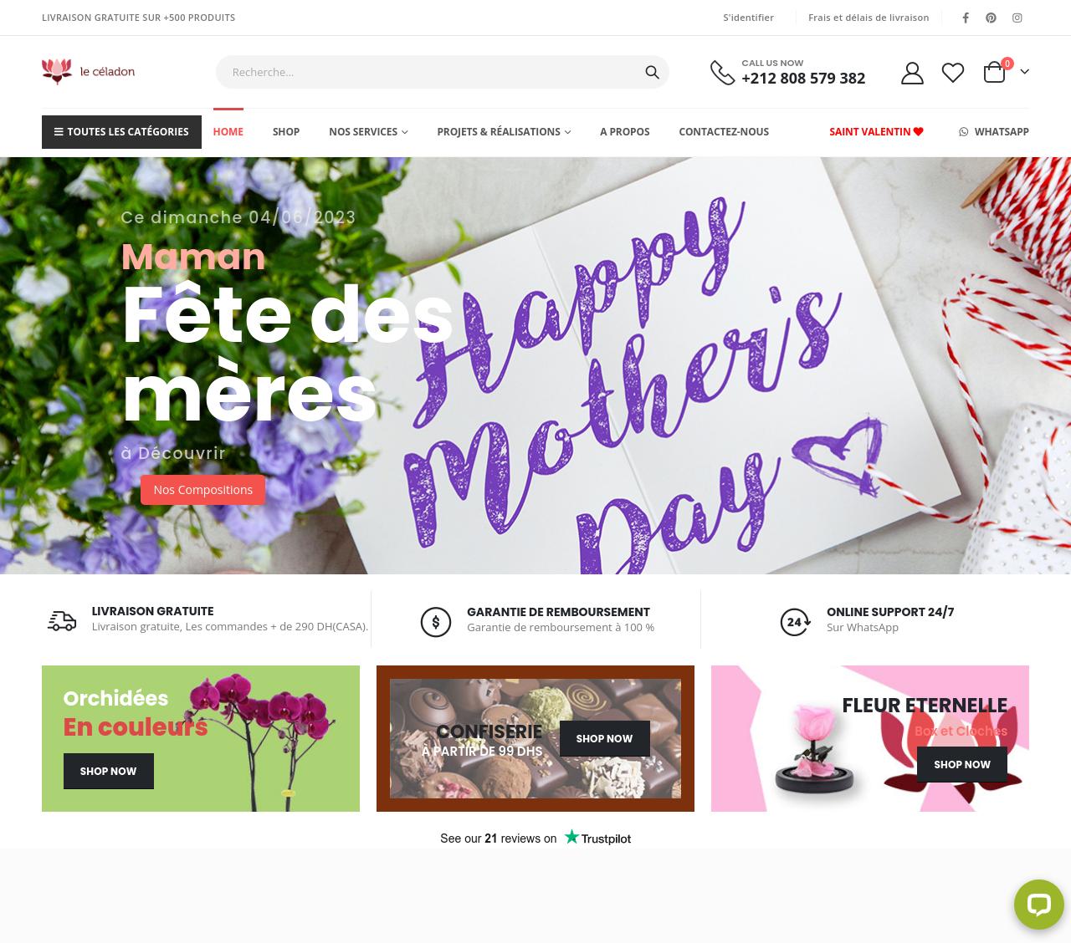Open the live chat bubble
The image size is (1071, 943).
tap(1039, 905)
